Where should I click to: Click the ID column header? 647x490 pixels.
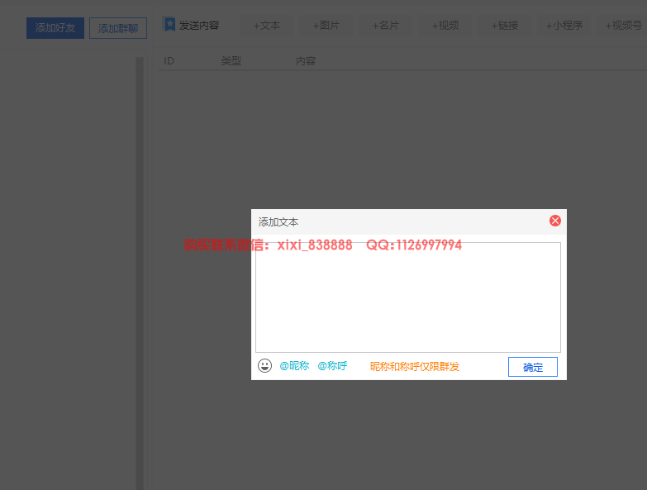point(169,61)
